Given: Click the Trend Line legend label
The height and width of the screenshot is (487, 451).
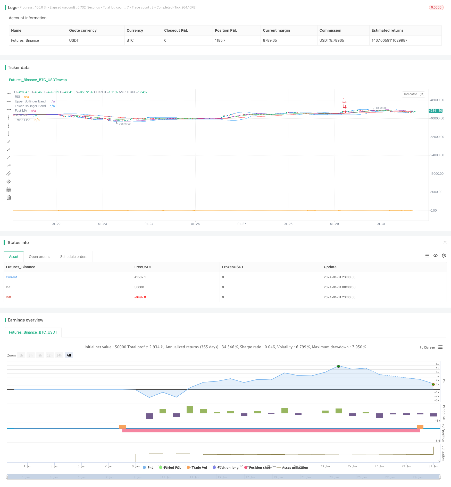Looking at the screenshot, I should tap(22, 120).
